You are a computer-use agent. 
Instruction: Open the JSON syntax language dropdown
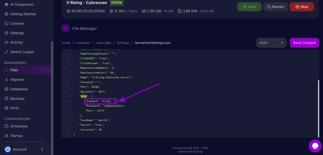(x=271, y=43)
